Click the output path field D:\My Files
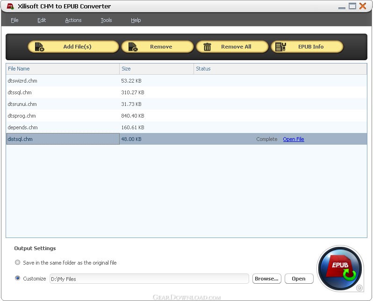 pos(149,279)
